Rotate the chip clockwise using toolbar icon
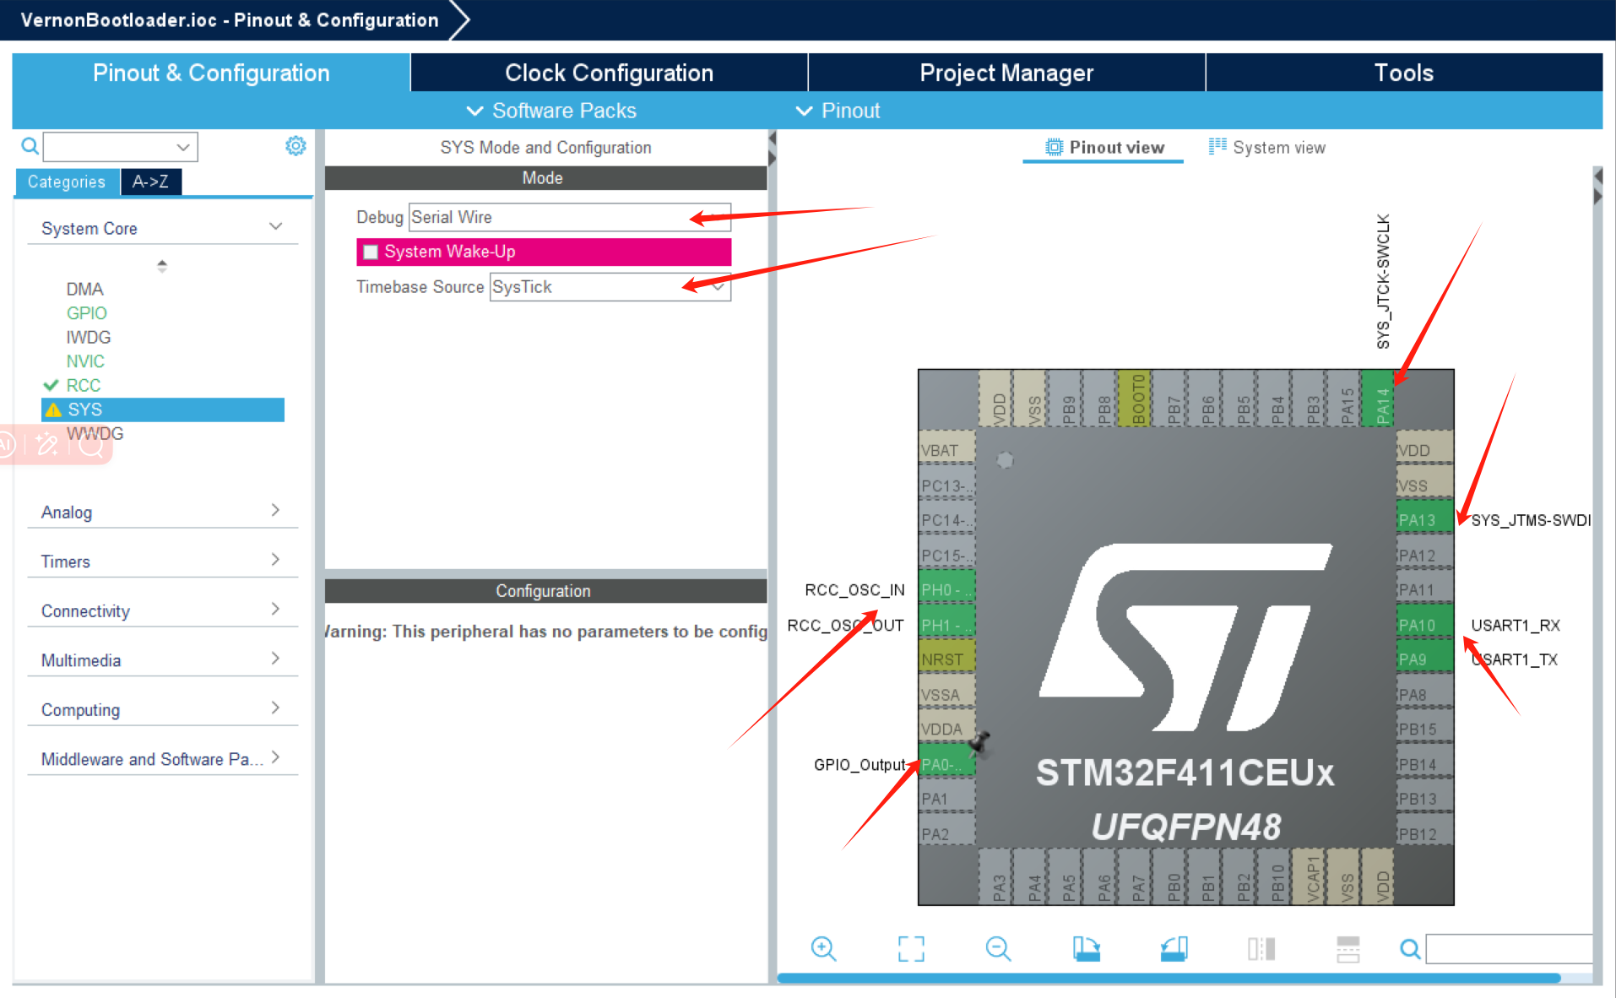Screen dimensions: 1616x998 [x=1086, y=949]
